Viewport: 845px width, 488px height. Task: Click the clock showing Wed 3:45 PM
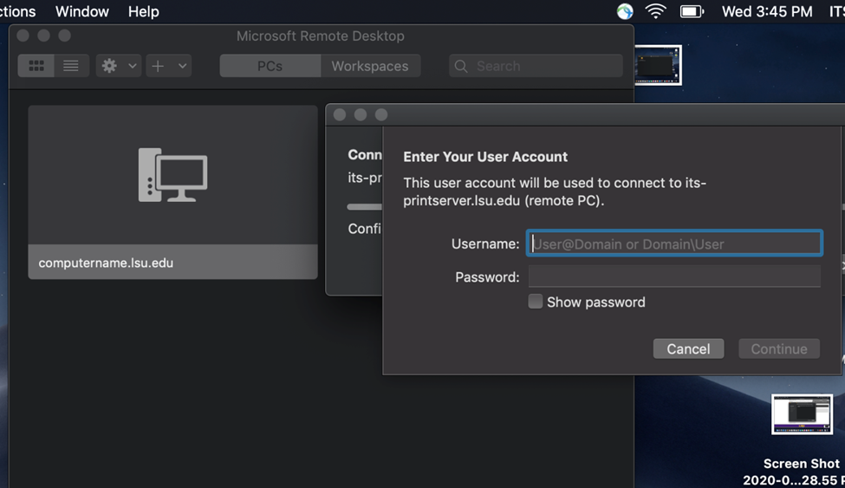pyautogui.click(x=767, y=11)
